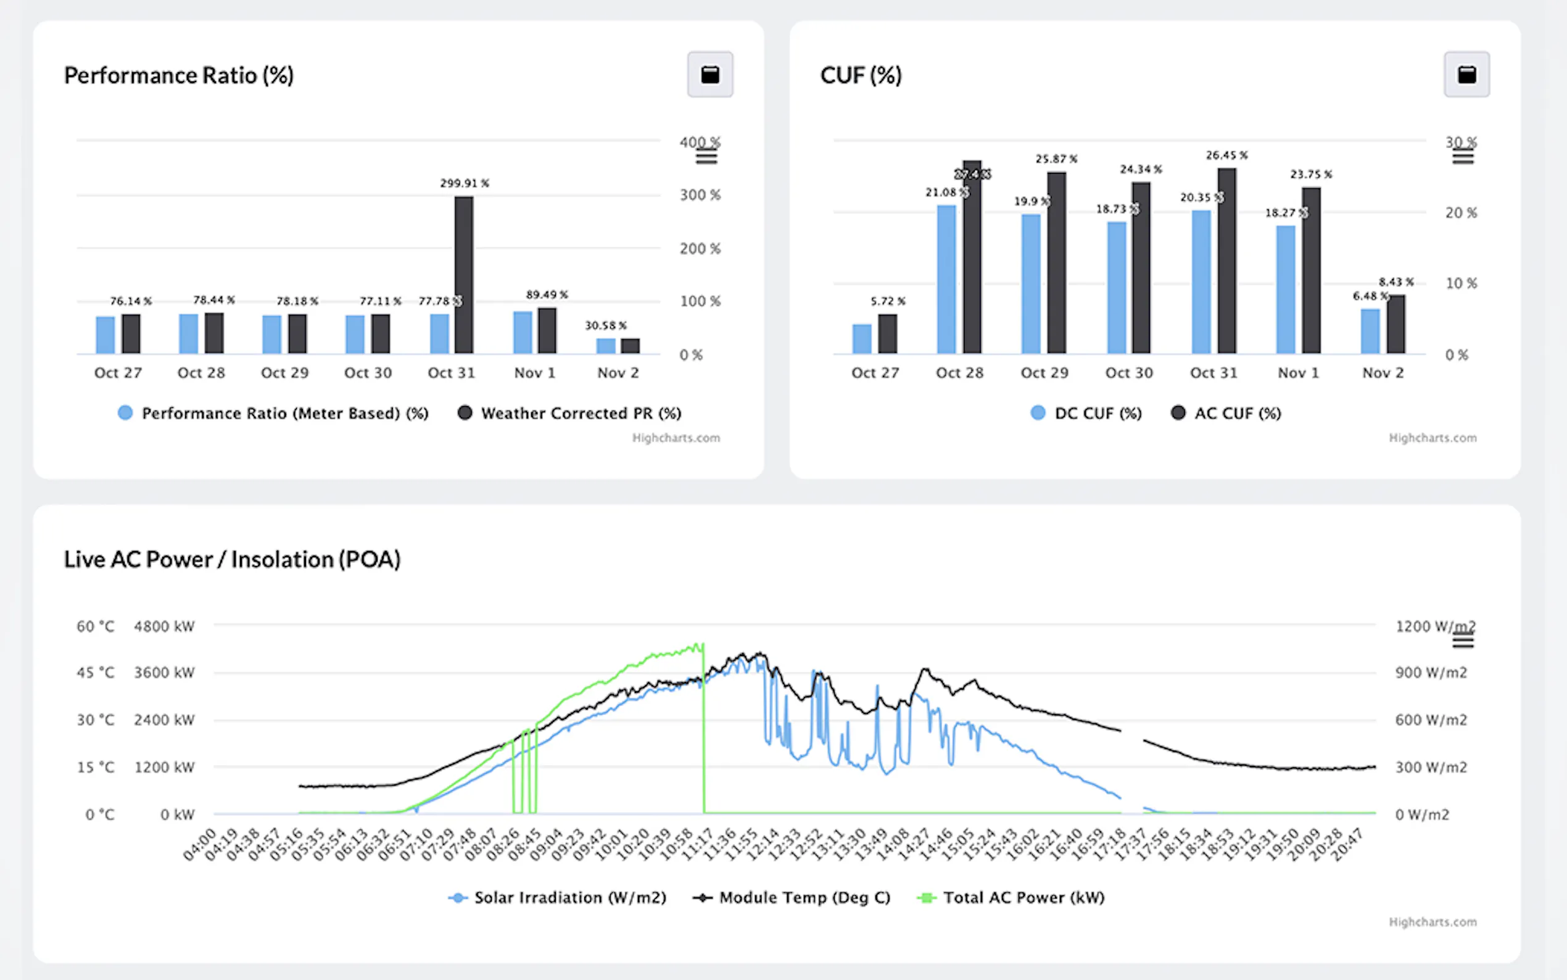
Task: Open the Highcharts.com credit under the CUF chart
Action: point(1432,438)
